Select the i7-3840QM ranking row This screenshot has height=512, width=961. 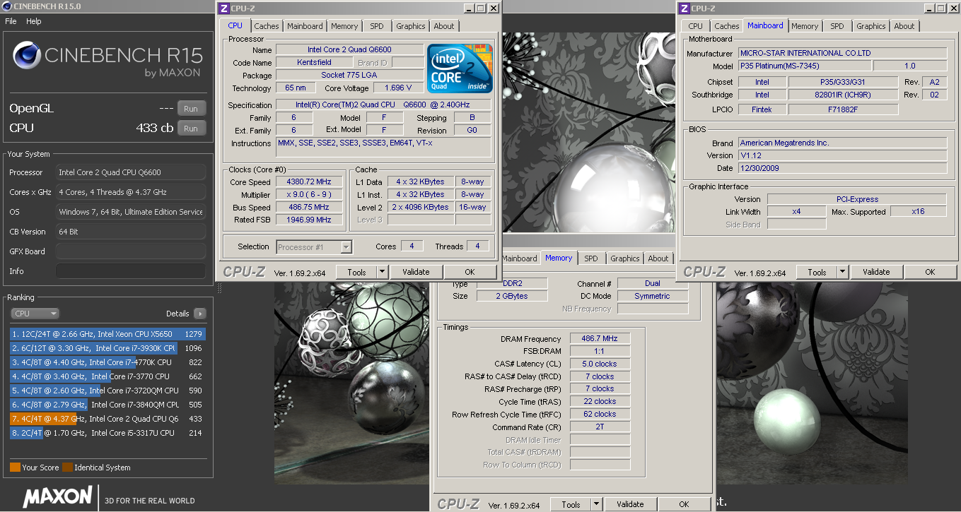point(107,405)
